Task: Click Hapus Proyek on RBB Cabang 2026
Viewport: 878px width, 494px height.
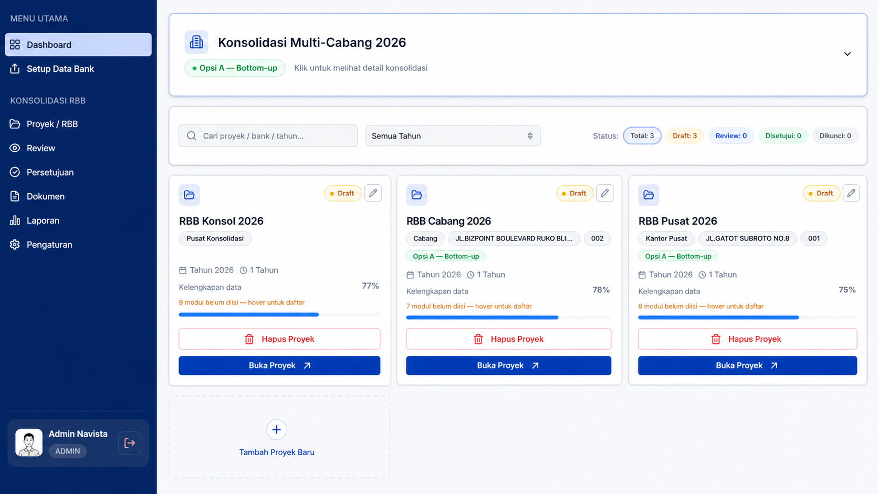Action: (508, 339)
